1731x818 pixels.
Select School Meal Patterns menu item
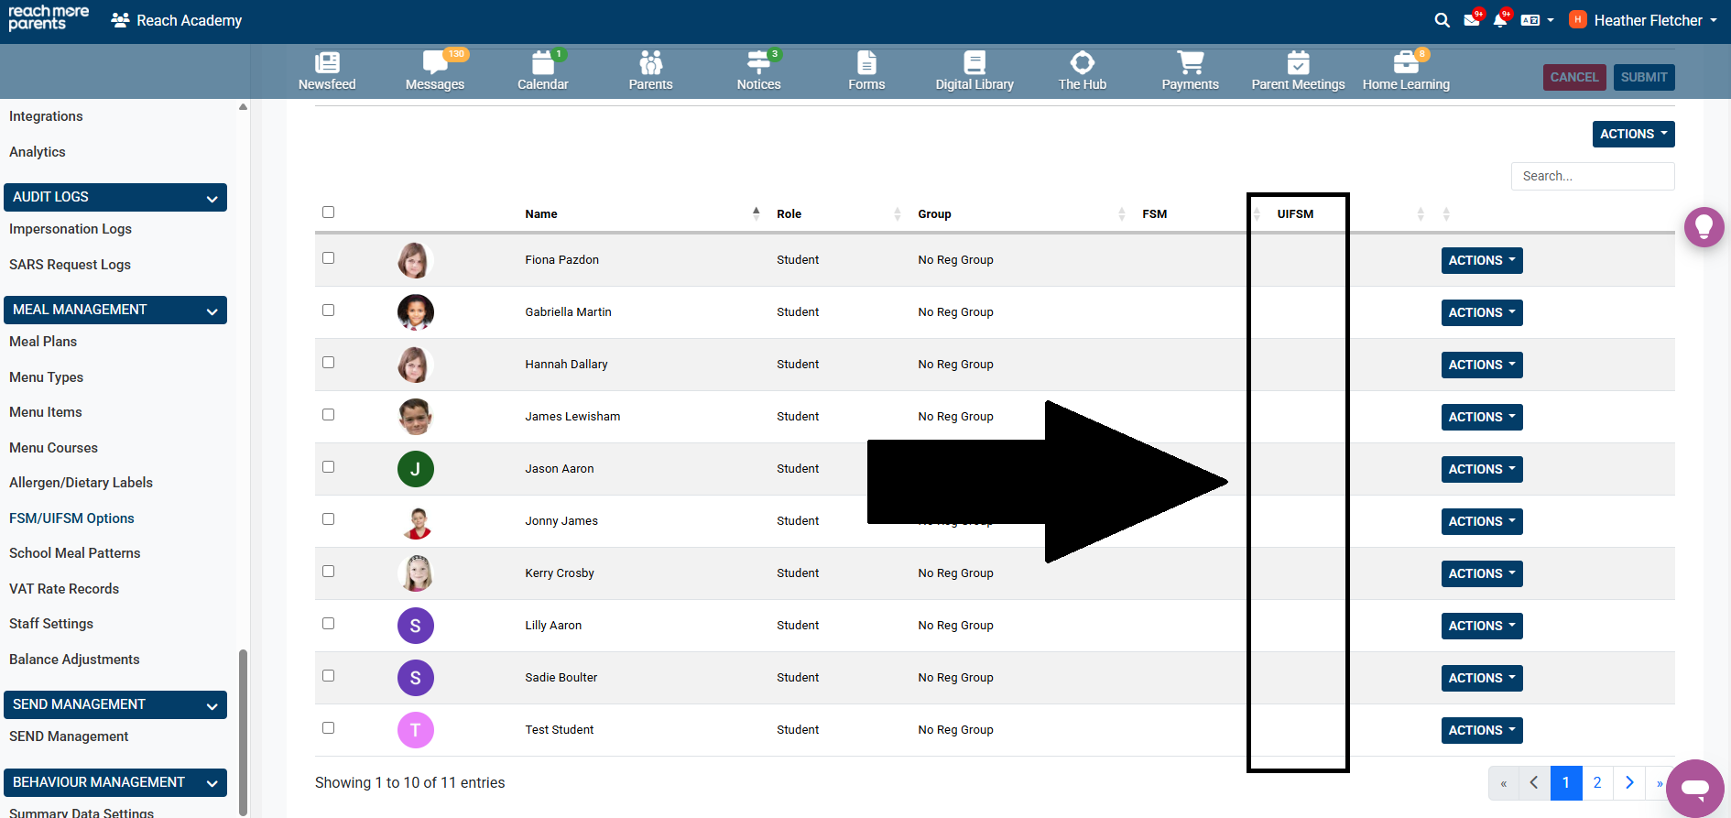point(75,553)
